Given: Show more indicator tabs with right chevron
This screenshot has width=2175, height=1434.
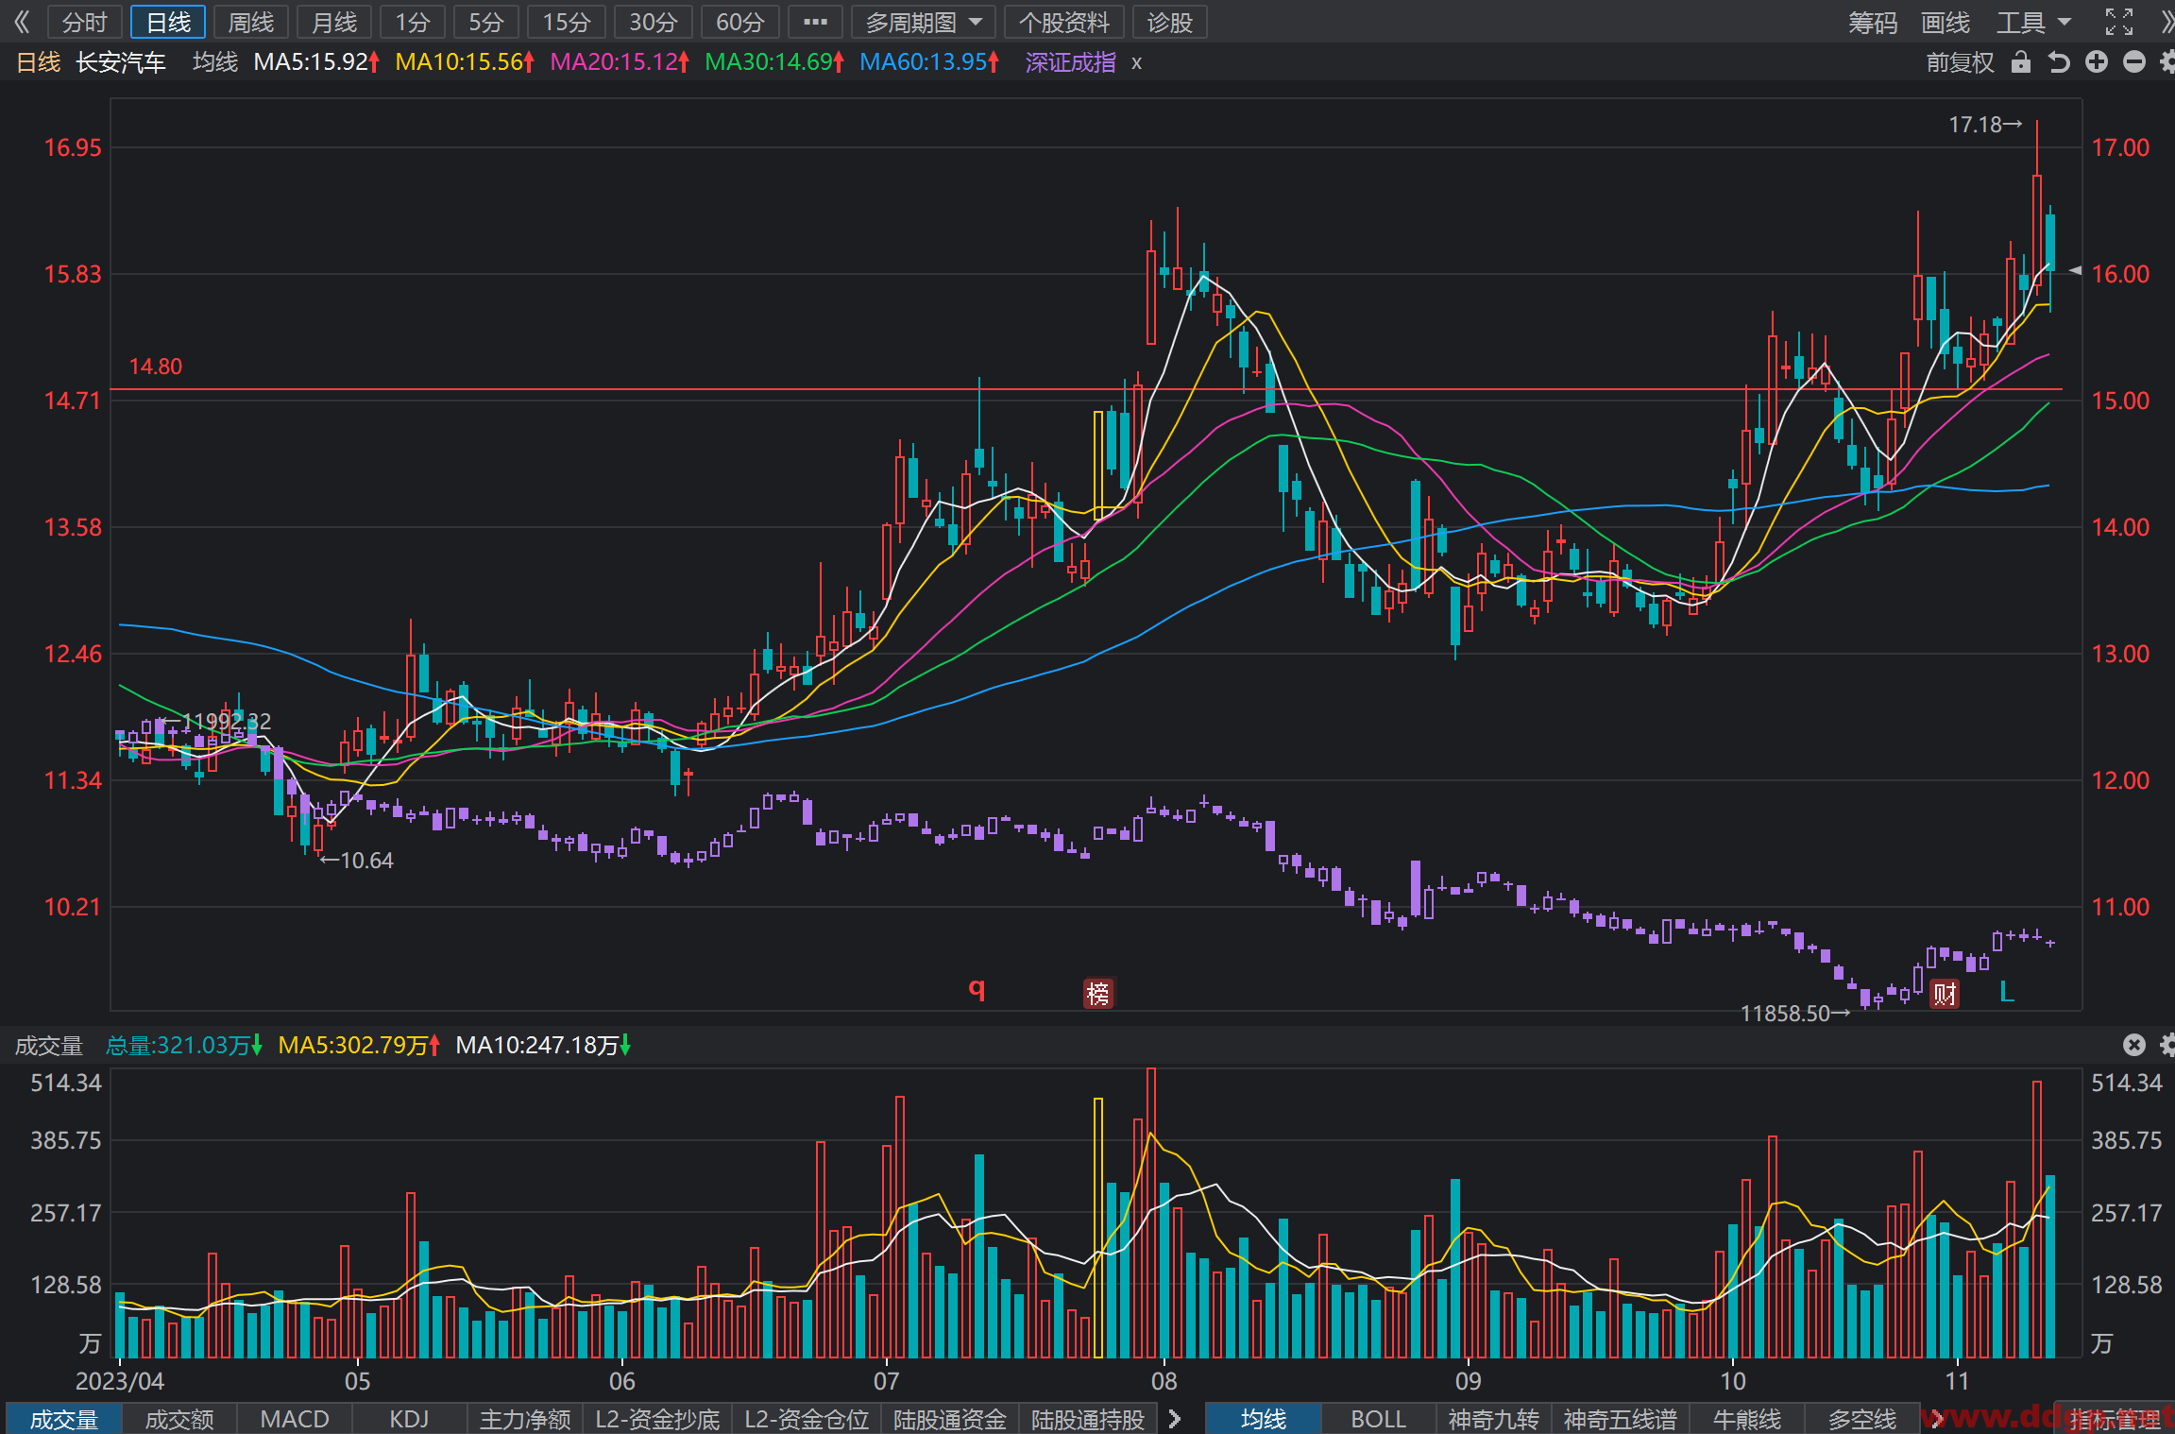Looking at the screenshot, I should coord(1175,1419).
